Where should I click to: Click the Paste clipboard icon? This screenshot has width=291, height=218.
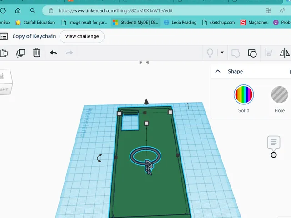click(x=4, y=53)
